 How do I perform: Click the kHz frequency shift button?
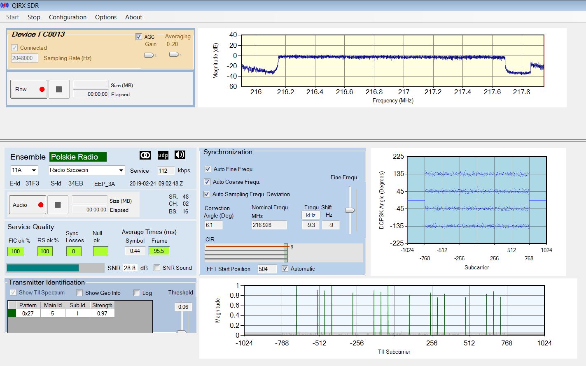pyautogui.click(x=311, y=215)
